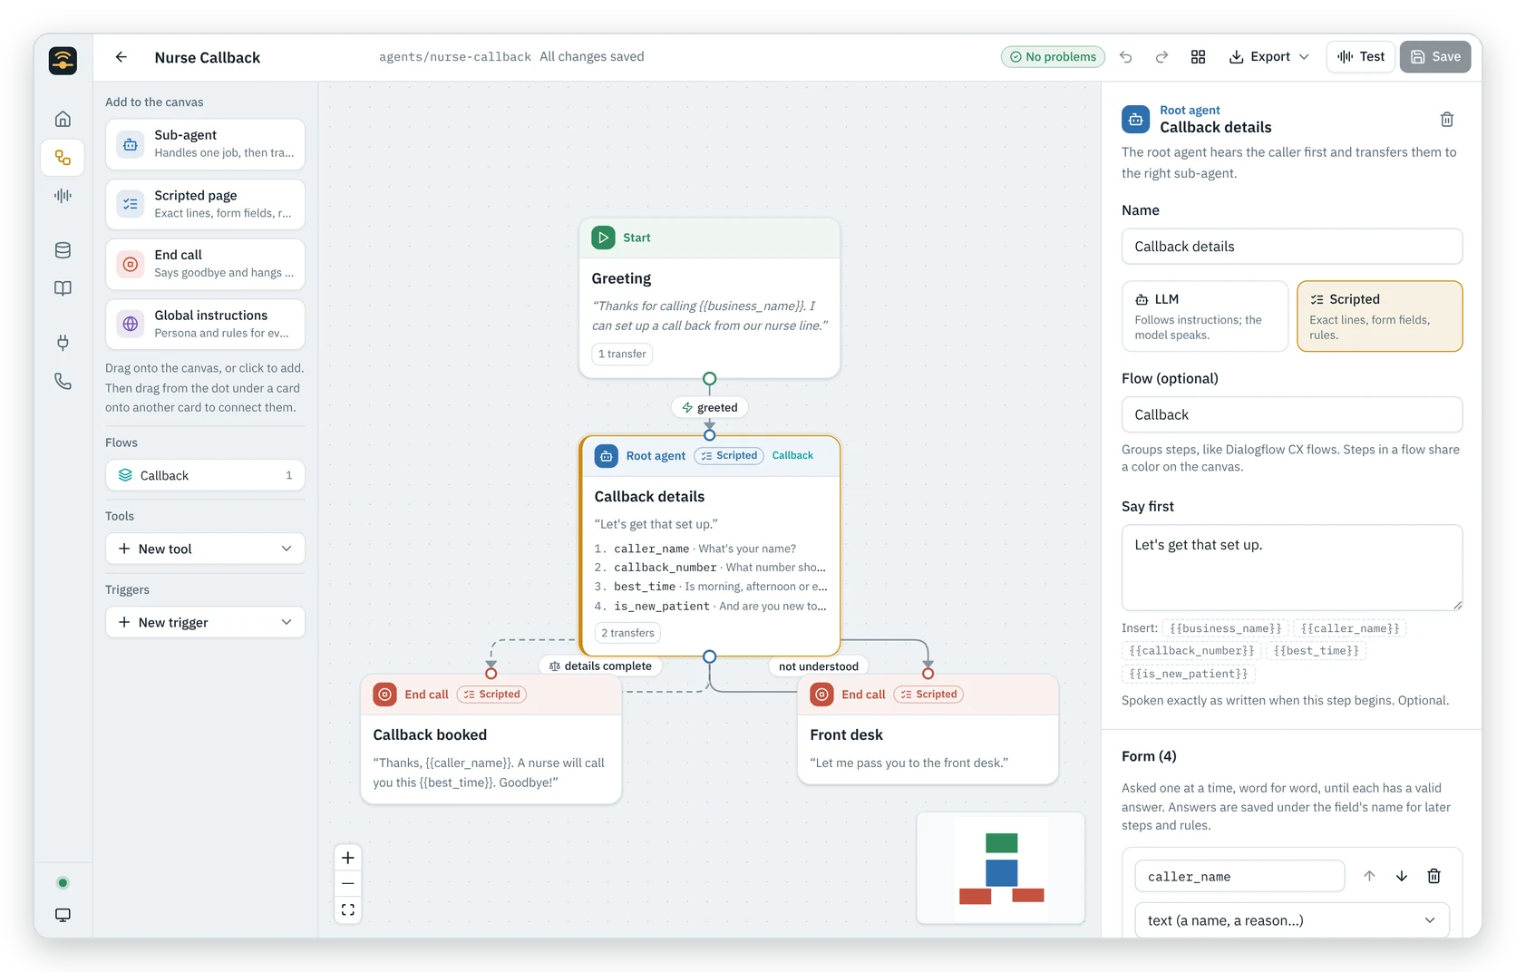Redo the last change
The height and width of the screenshot is (972, 1516).
point(1161,57)
